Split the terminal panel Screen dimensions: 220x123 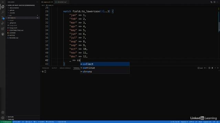pyautogui.click(x=209, y=68)
